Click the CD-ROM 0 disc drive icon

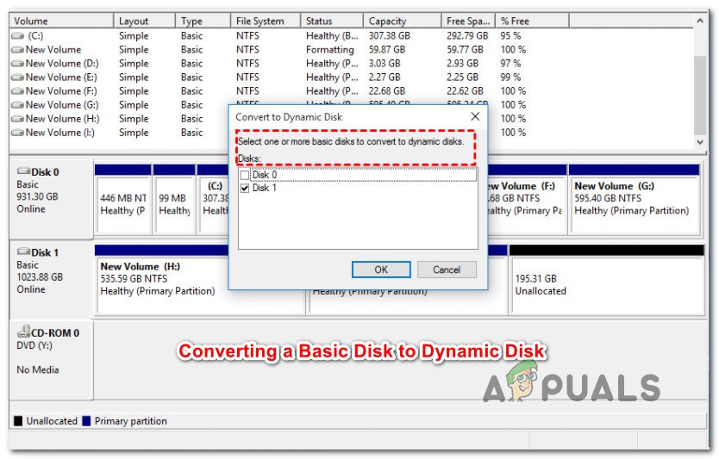(24, 331)
